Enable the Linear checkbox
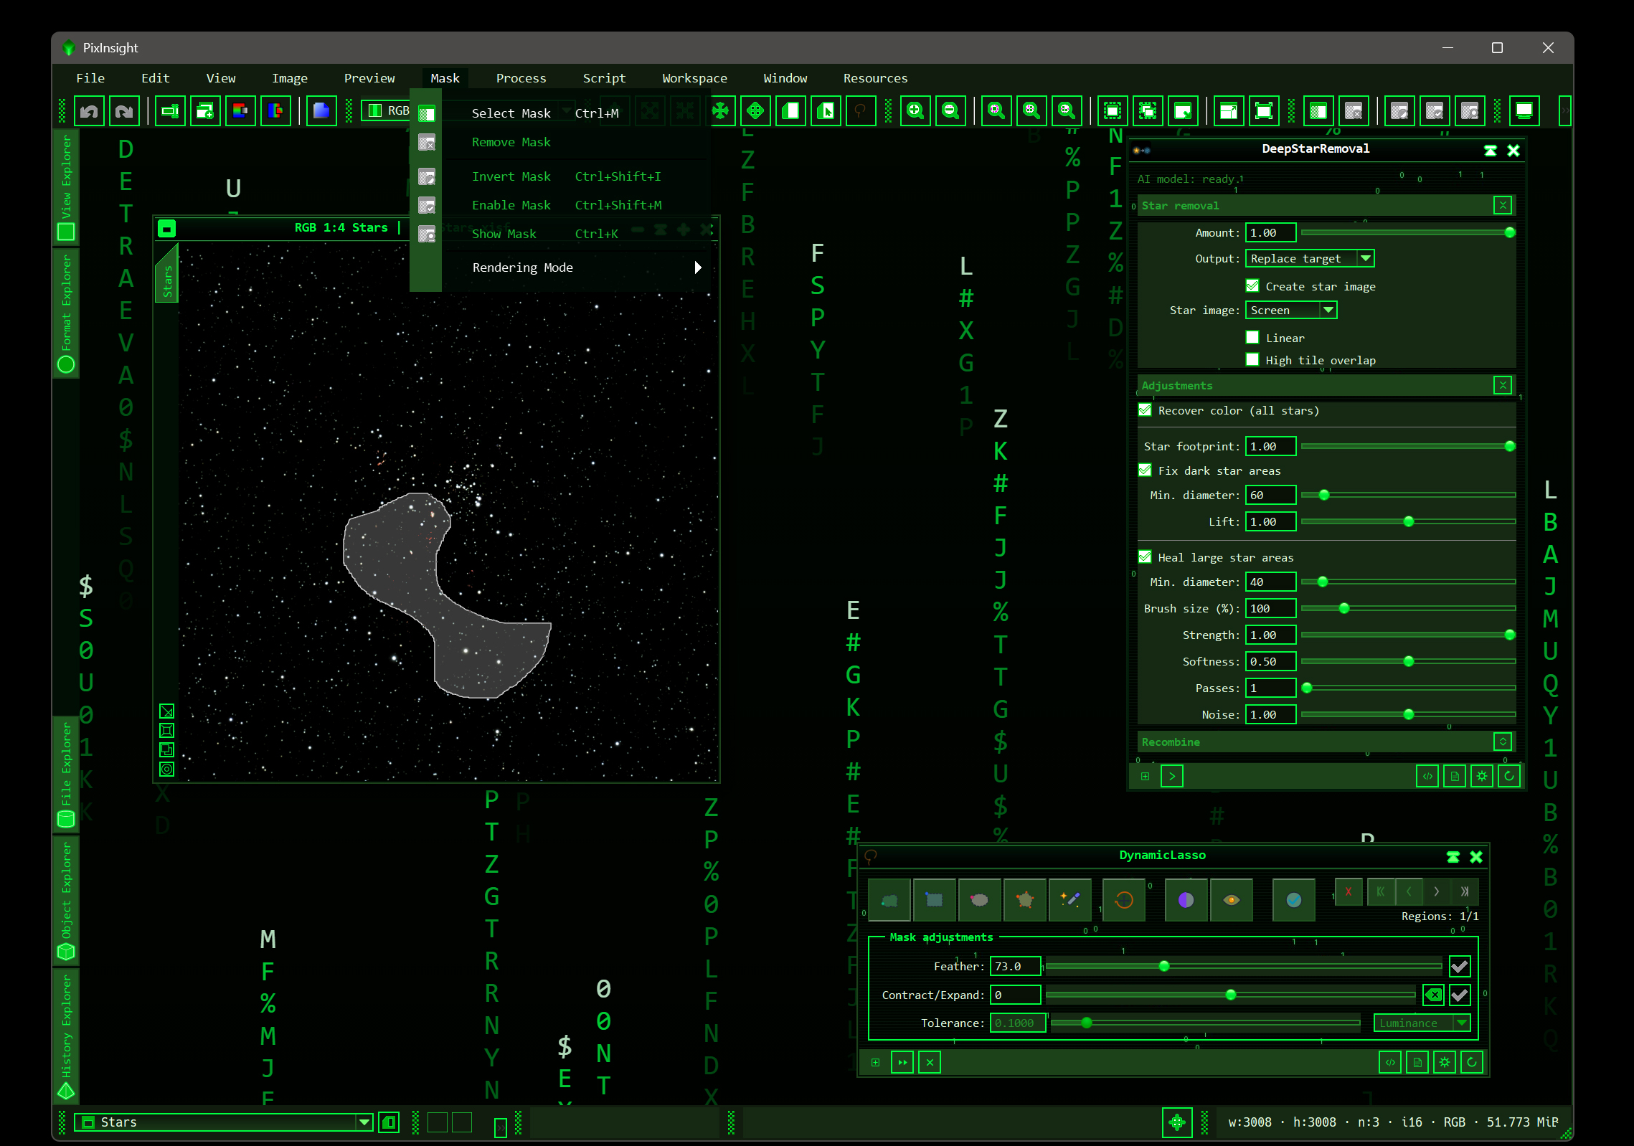 (1252, 337)
